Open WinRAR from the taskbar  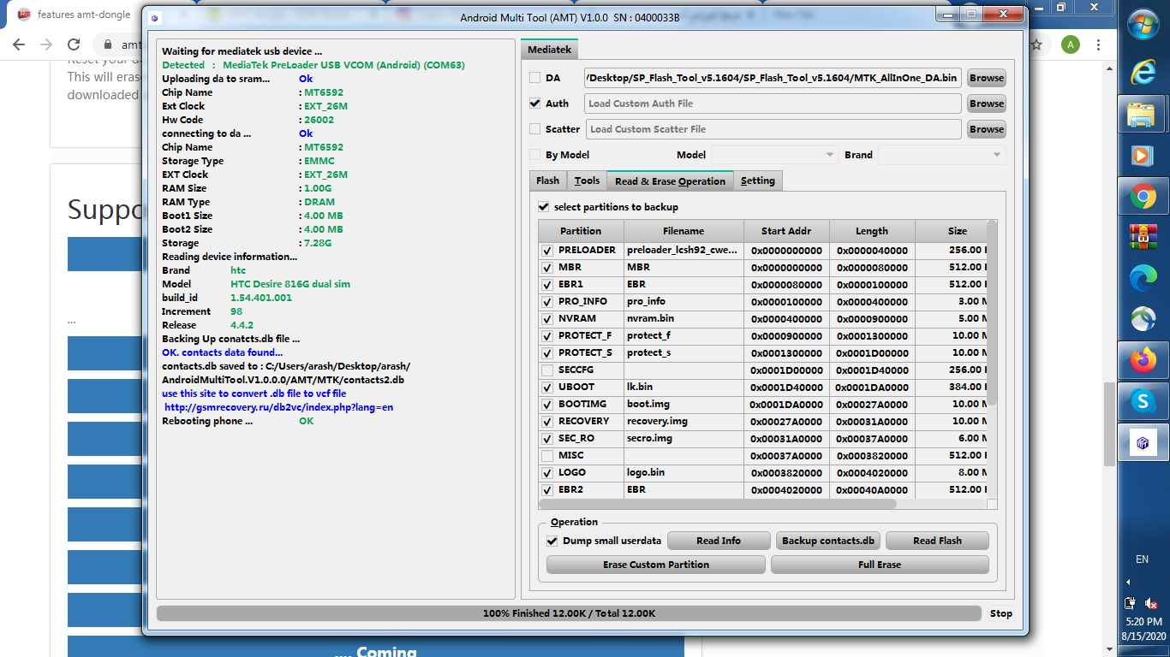coord(1143,237)
